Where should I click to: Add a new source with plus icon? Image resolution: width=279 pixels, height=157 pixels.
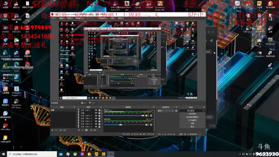pos(79,130)
